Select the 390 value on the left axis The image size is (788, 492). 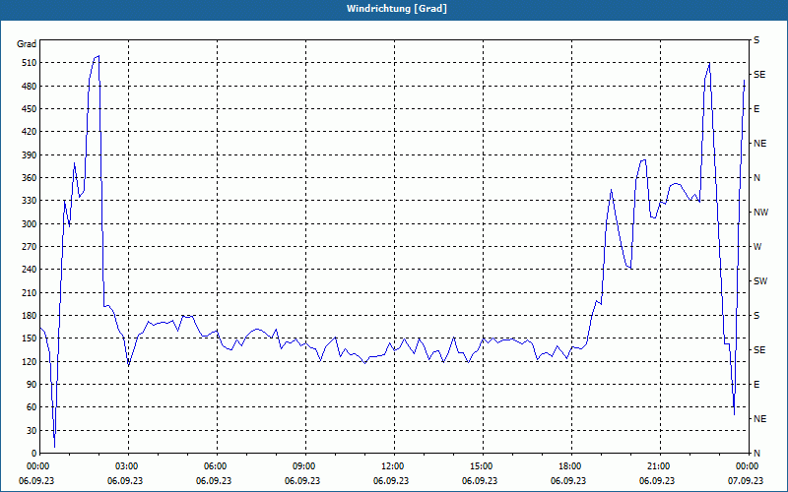(x=28, y=155)
